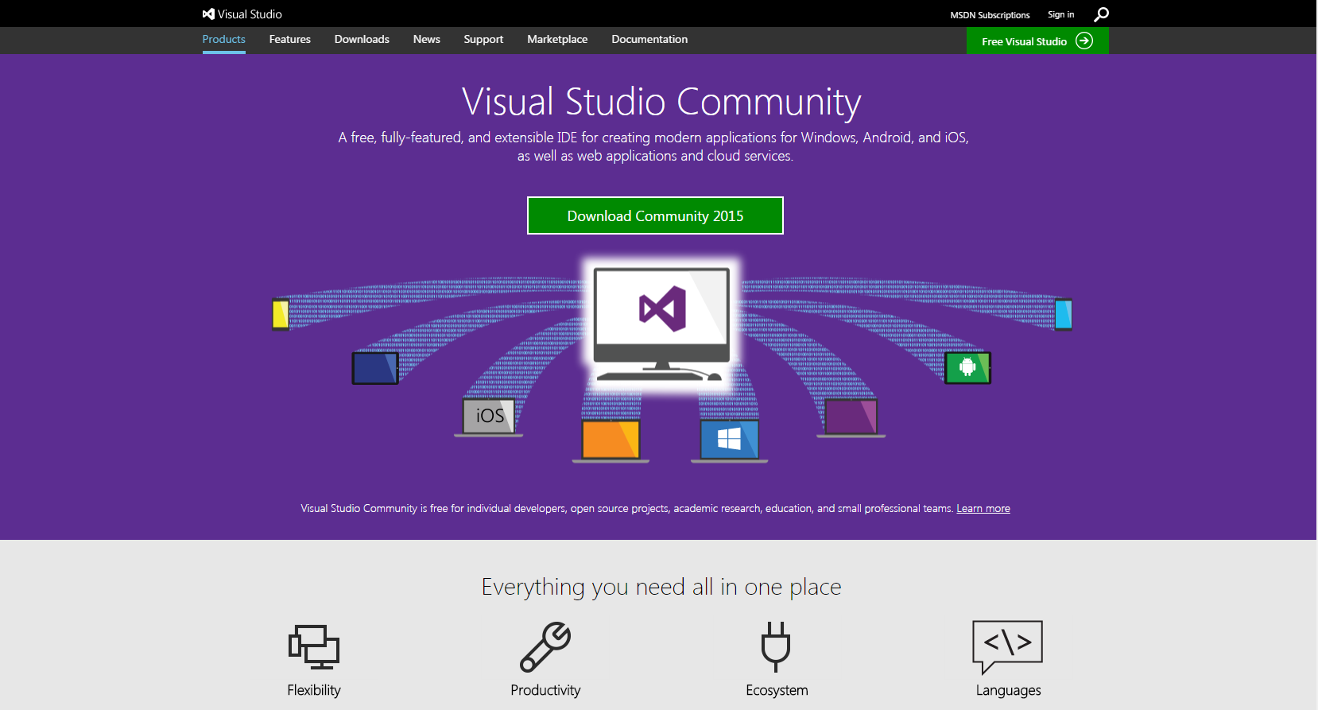This screenshot has width=1318, height=710.
Task: Click the Flexibility label
Action: tap(314, 690)
